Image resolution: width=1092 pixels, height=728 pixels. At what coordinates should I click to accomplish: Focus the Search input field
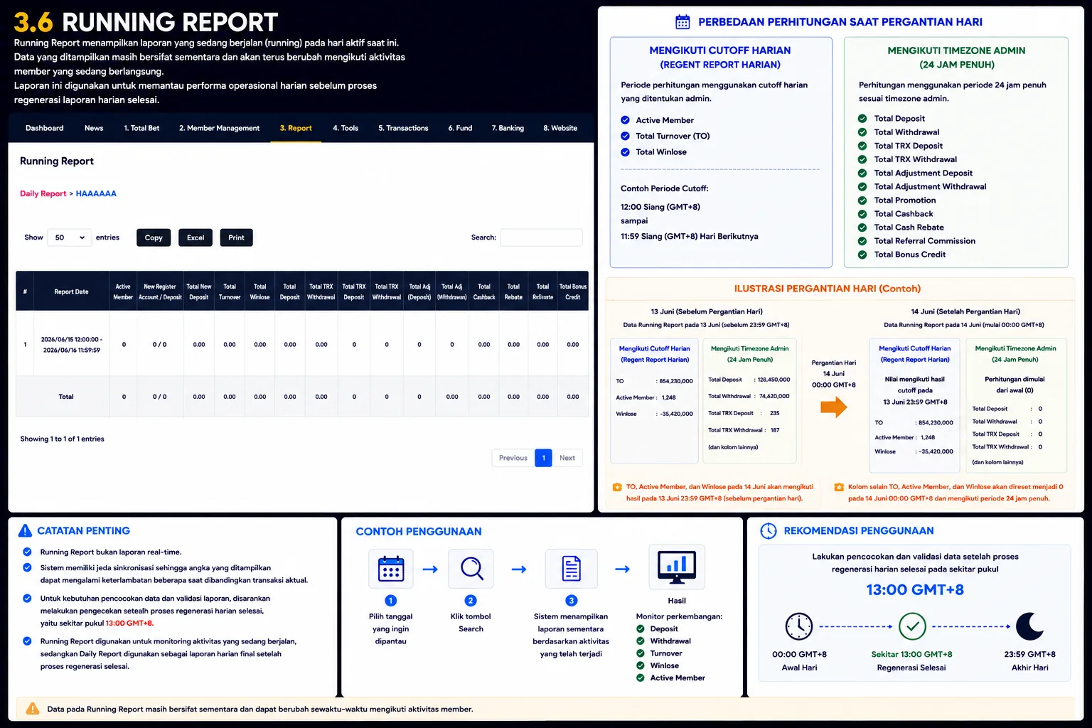click(x=541, y=237)
